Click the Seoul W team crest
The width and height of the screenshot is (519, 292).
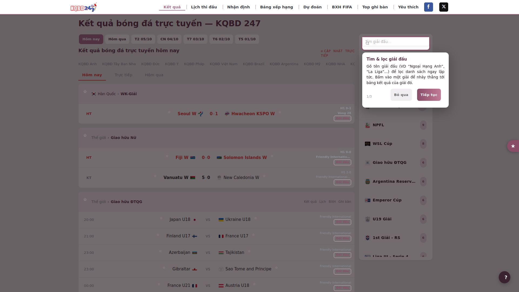201,114
